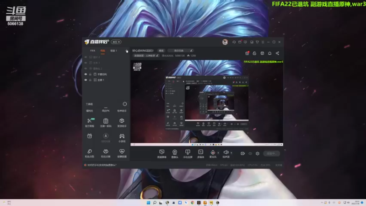
Task: Show the hidden camera source via eye icon
Action: 86,68
